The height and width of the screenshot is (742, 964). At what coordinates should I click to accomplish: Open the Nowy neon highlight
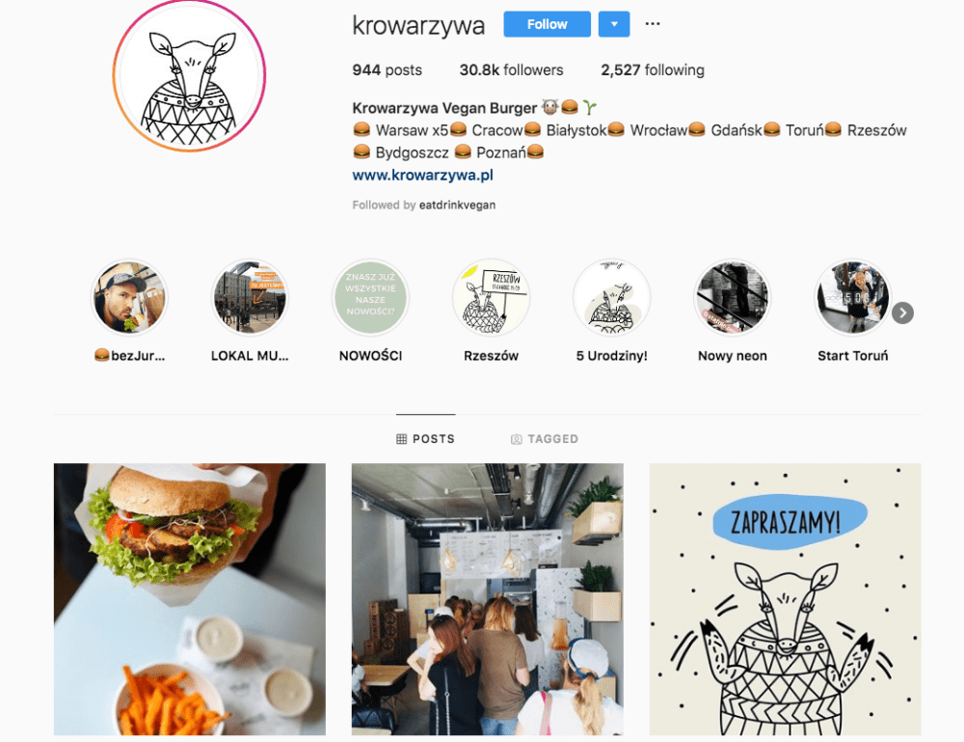coord(732,297)
